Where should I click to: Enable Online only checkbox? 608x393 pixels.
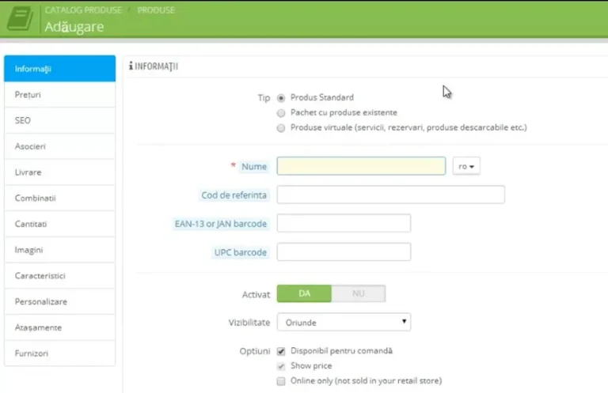(281, 381)
